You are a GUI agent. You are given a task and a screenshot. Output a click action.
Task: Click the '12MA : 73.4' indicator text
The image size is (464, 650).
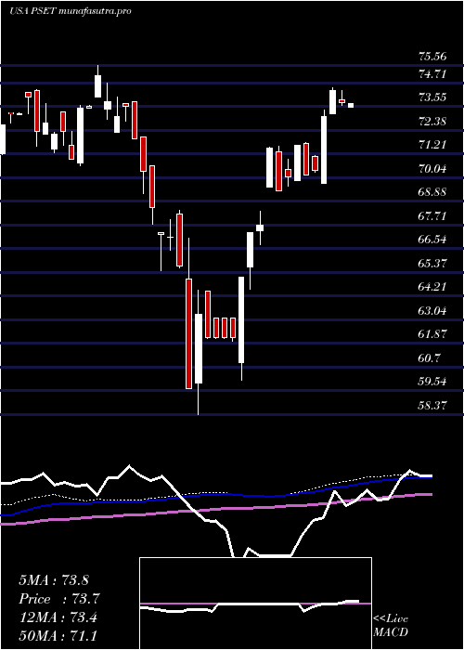(58, 617)
